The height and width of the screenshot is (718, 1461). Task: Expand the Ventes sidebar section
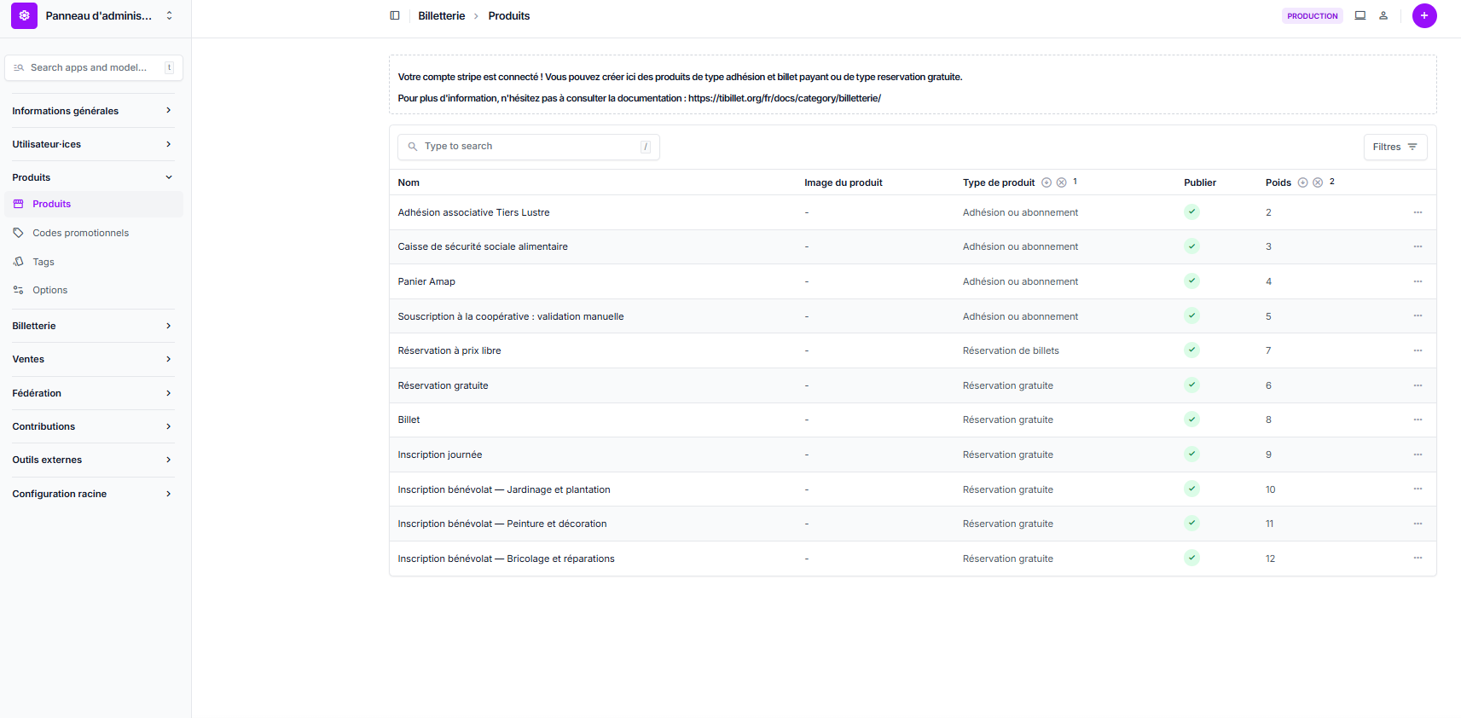pos(92,359)
